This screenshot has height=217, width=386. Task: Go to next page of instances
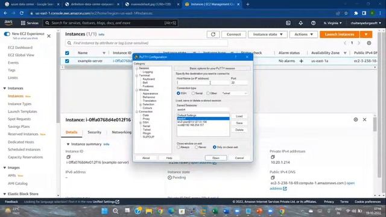coord(359,43)
